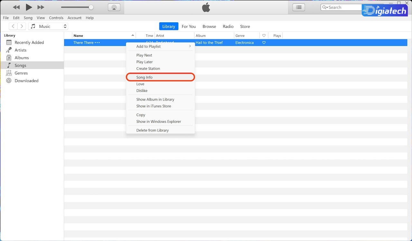Click the Search field
412x241 pixels.
click(341, 7)
